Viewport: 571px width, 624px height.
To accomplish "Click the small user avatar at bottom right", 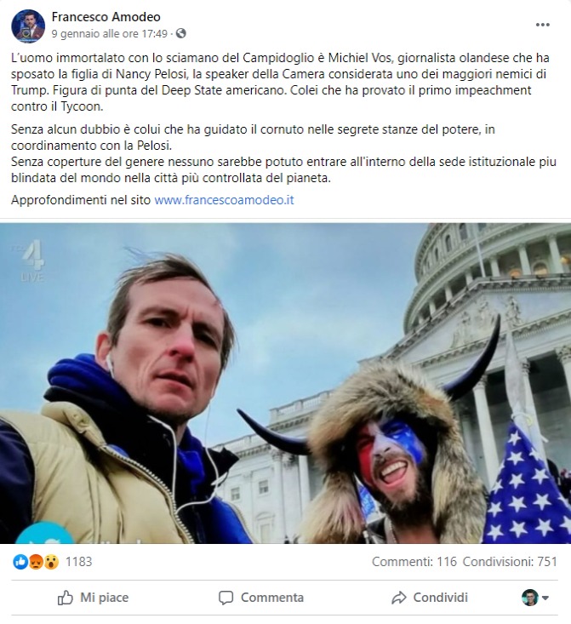I will click(529, 598).
